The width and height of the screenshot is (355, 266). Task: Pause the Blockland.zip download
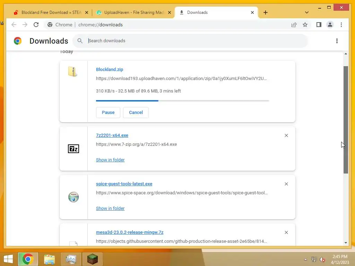[108, 113]
